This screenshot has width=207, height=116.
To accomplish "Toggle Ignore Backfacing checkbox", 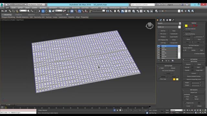I will coord(184,34).
